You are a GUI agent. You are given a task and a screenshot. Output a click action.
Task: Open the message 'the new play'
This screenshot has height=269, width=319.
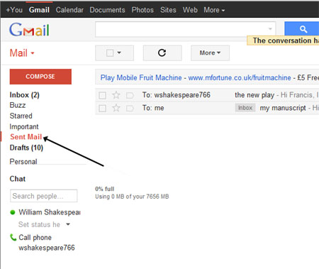tap(254, 95)
